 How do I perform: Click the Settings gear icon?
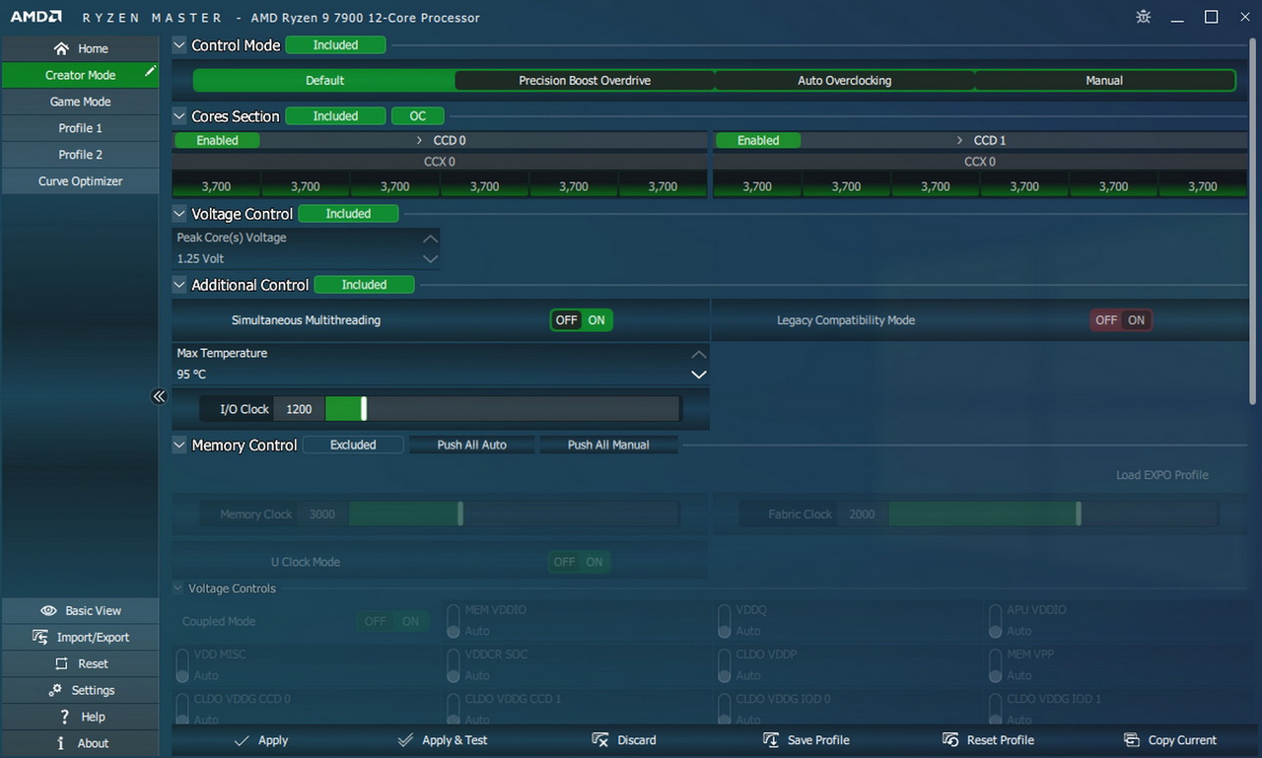(x=55, y=690)
